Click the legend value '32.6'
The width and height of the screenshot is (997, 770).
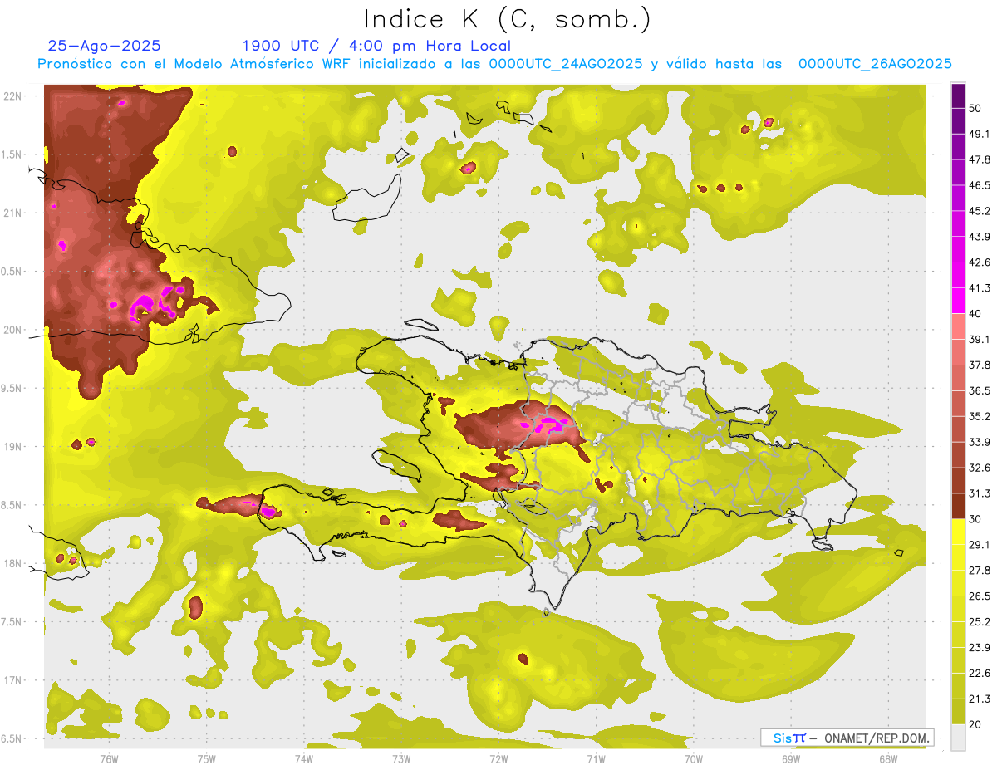[979, 468]
